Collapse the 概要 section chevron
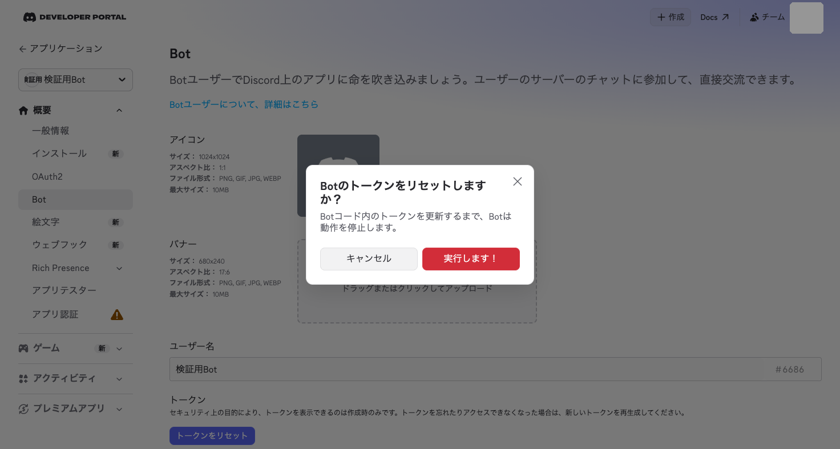The height and width of the screenshot is (449, 840). [x=119, y=110]
